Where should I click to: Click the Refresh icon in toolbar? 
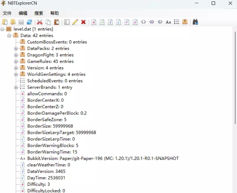pyautogui.click(x=29, y=22)
